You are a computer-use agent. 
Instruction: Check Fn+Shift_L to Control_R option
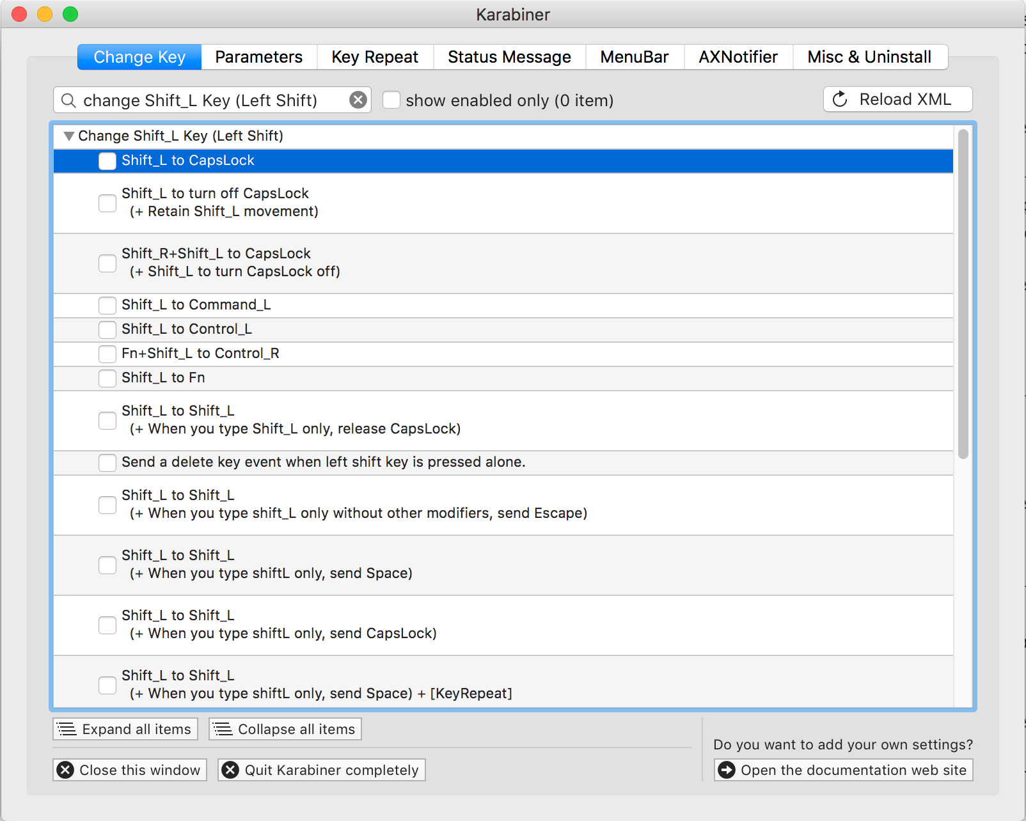(x=107, y=354)
